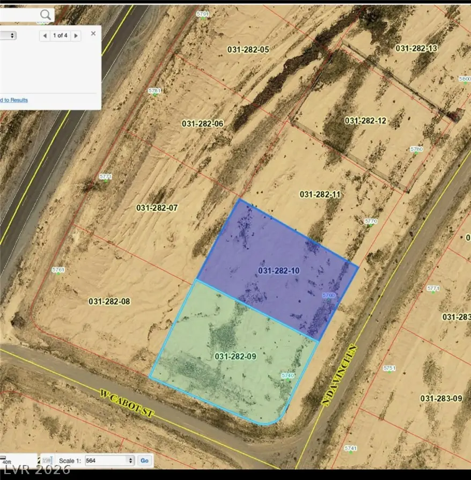The height and width of the screenshot is (480, 471).
Task: Click parcel label 031-282-12
Action: pos(365,121)
